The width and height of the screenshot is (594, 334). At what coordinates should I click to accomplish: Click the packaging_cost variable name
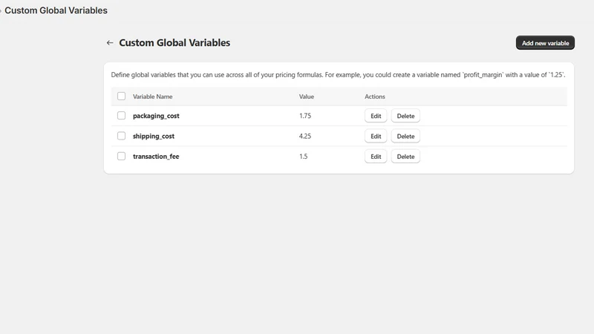tap(156, 116)
